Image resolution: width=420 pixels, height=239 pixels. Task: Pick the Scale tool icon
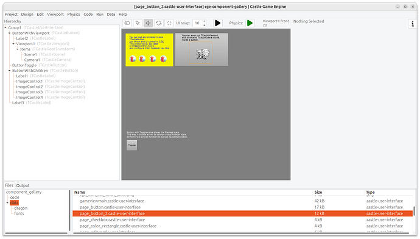click(169, 23)
